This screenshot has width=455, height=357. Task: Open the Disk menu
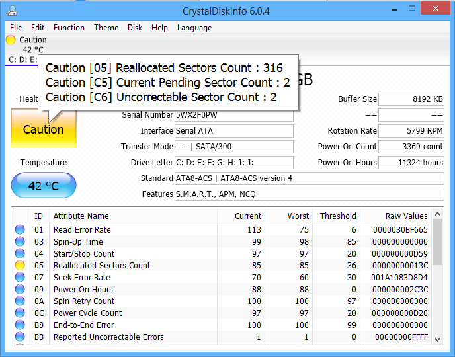point(135,28)
